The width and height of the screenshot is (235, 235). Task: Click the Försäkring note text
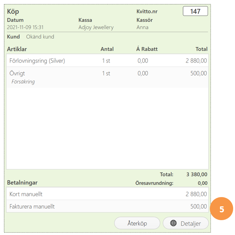[x=23, y=82]
